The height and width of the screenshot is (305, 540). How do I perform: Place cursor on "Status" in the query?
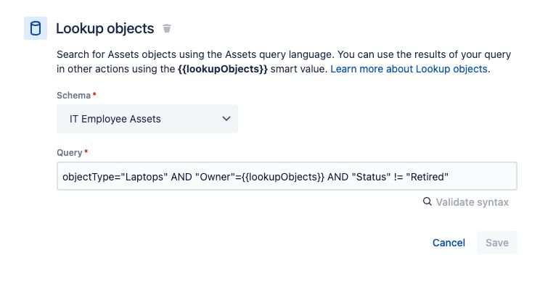pos(372,177)
